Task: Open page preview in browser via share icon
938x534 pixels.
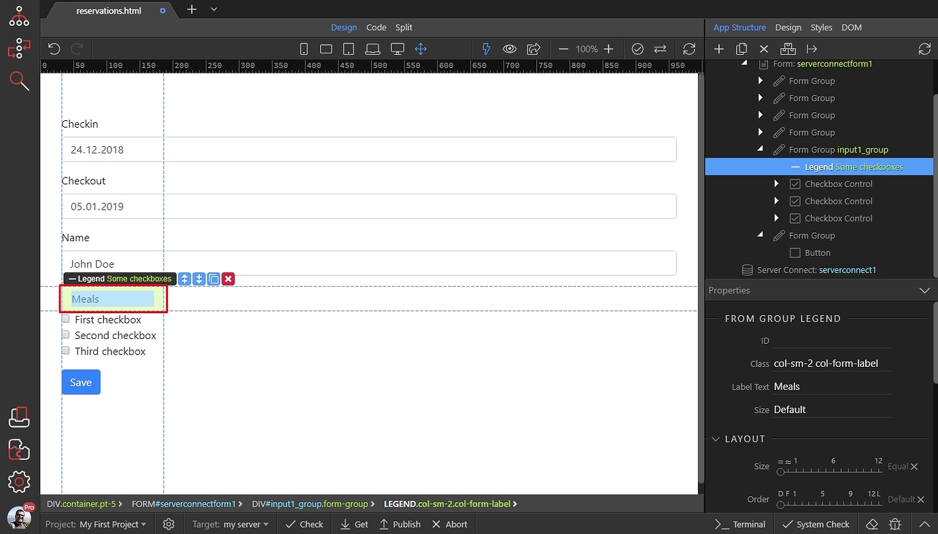Action: pyautogui.click(x=534, y=48)
